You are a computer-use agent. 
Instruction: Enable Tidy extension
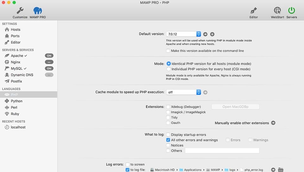pyautogui.click(x=168, y=117)
